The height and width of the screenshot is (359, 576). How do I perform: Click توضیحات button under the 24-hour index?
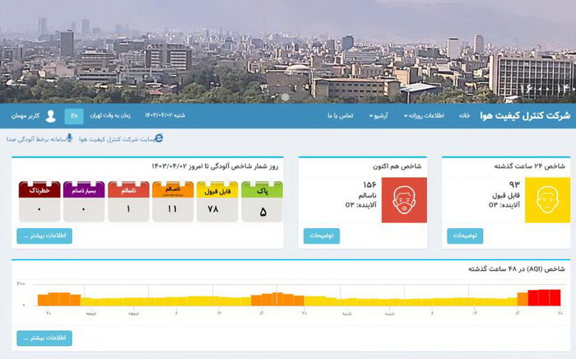click(465, 236)
